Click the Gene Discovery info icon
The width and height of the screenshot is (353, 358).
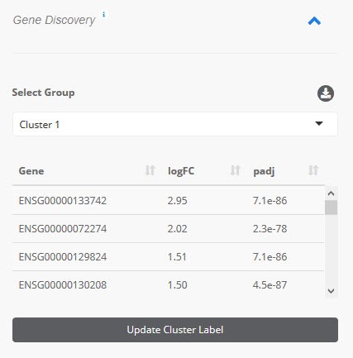click(103, 14)
